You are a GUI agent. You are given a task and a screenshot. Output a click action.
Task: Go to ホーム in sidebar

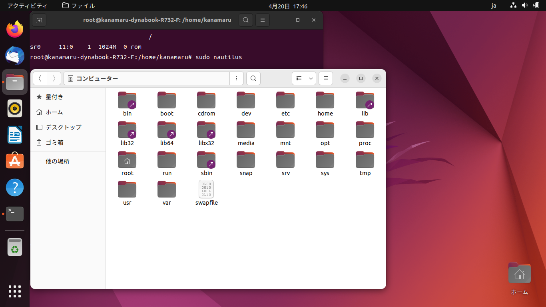click(68, 112)
